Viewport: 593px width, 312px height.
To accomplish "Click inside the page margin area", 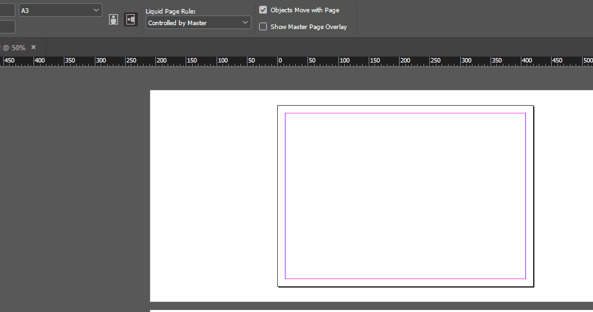I will point(405,196).
